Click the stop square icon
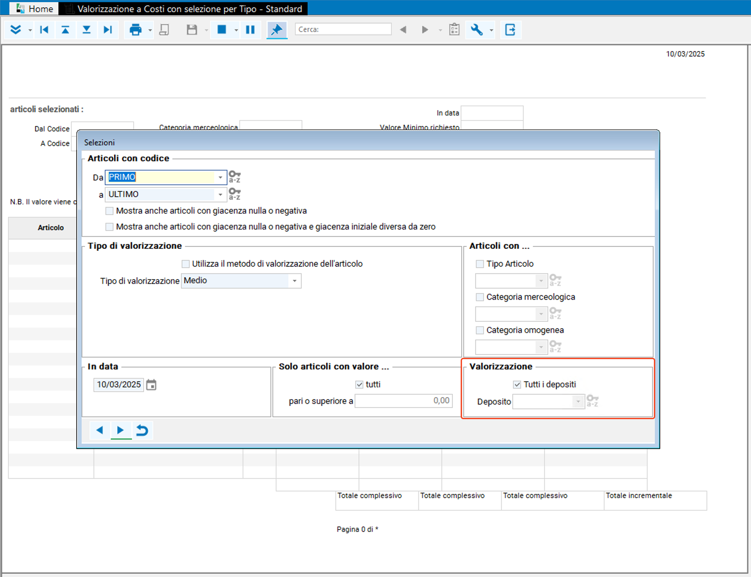The height and width of the screenshot is (577, 751). click(222, 30)
